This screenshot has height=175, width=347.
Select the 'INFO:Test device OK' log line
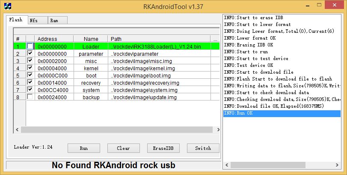click(x=282, y=66)
